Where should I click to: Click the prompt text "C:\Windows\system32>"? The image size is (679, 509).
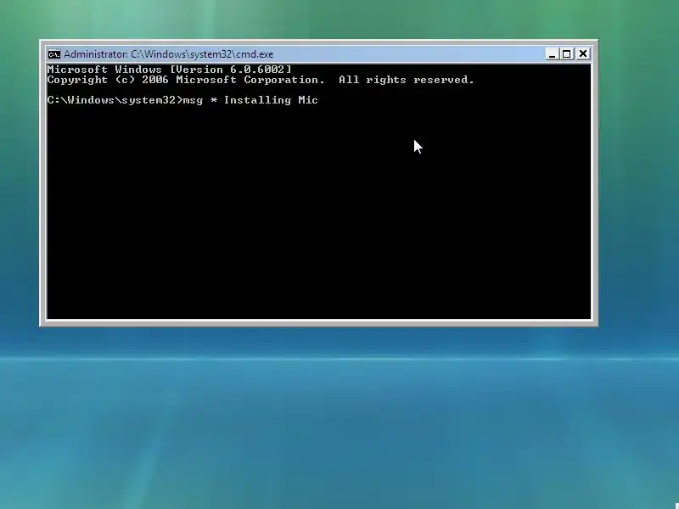115,100
